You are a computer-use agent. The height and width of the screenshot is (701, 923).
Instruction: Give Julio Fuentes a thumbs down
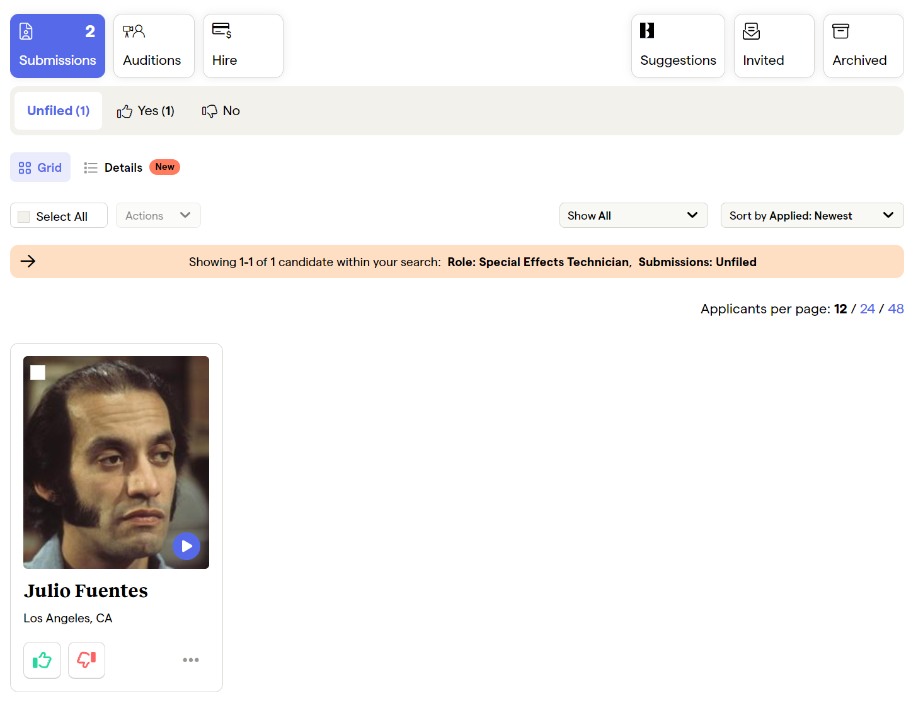[x=86, y=660]
